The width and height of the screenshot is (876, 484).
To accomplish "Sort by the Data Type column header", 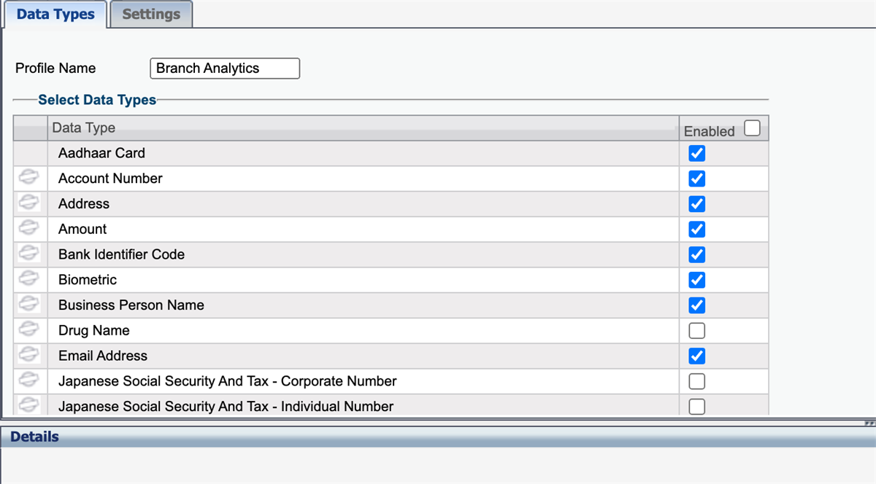I will [x=84, y=128].
